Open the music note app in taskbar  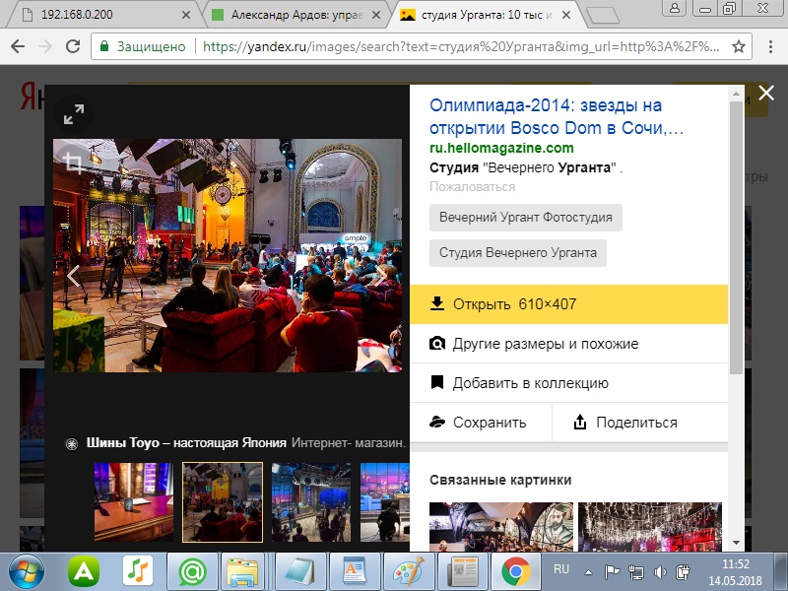pos(138,571)
